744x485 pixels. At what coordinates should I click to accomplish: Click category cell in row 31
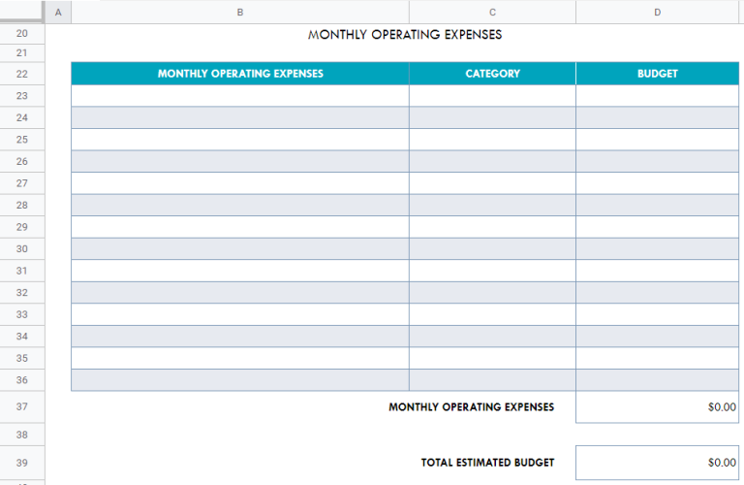(x=492, y=271)
